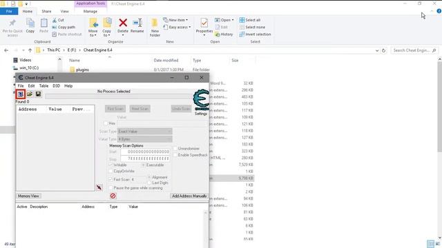Click the red X Delete icon
The width and height of the screenshot is (442, 248).
click(123, 23)
